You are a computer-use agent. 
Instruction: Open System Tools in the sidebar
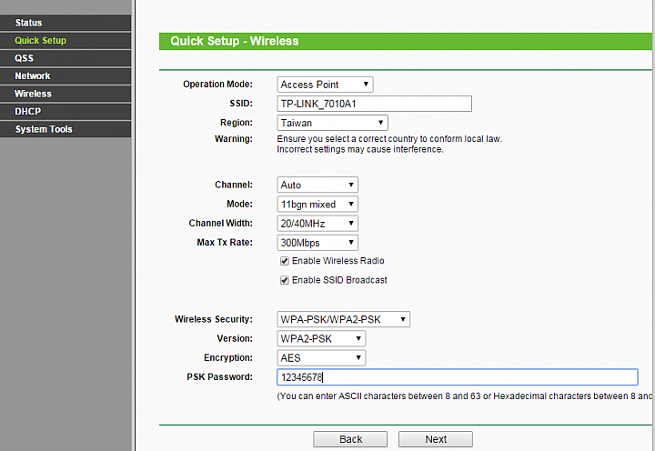(x=65, y=129)
